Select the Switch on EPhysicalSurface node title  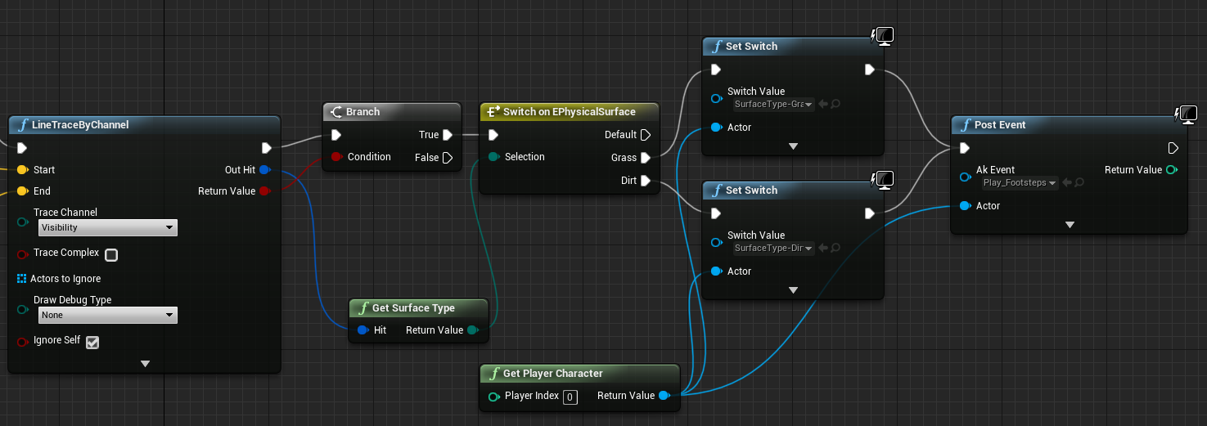coord(570,112)
